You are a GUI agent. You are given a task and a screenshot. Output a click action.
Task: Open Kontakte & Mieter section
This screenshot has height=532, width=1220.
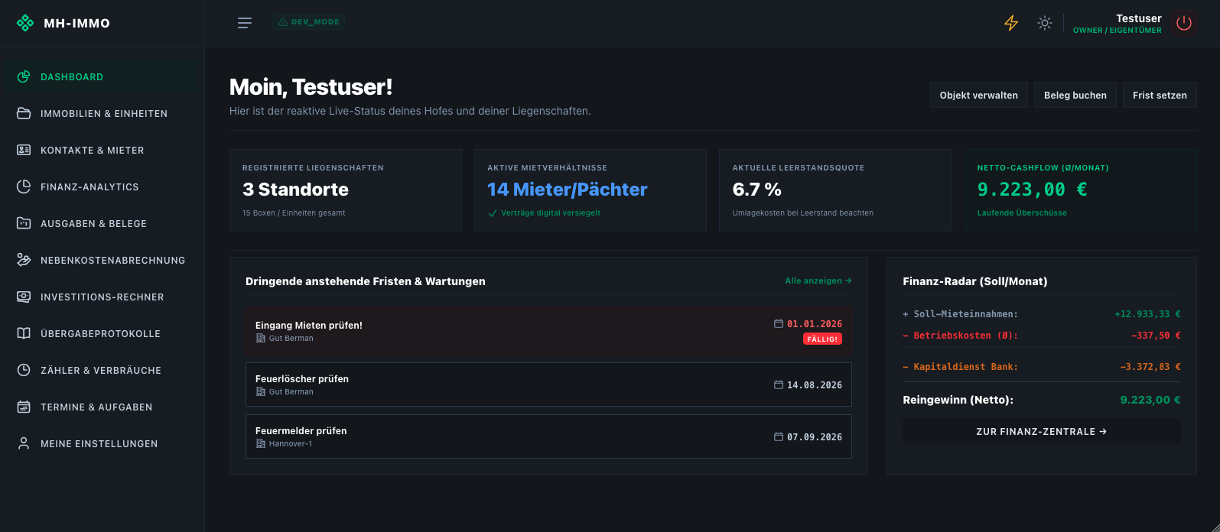[102, 150]
